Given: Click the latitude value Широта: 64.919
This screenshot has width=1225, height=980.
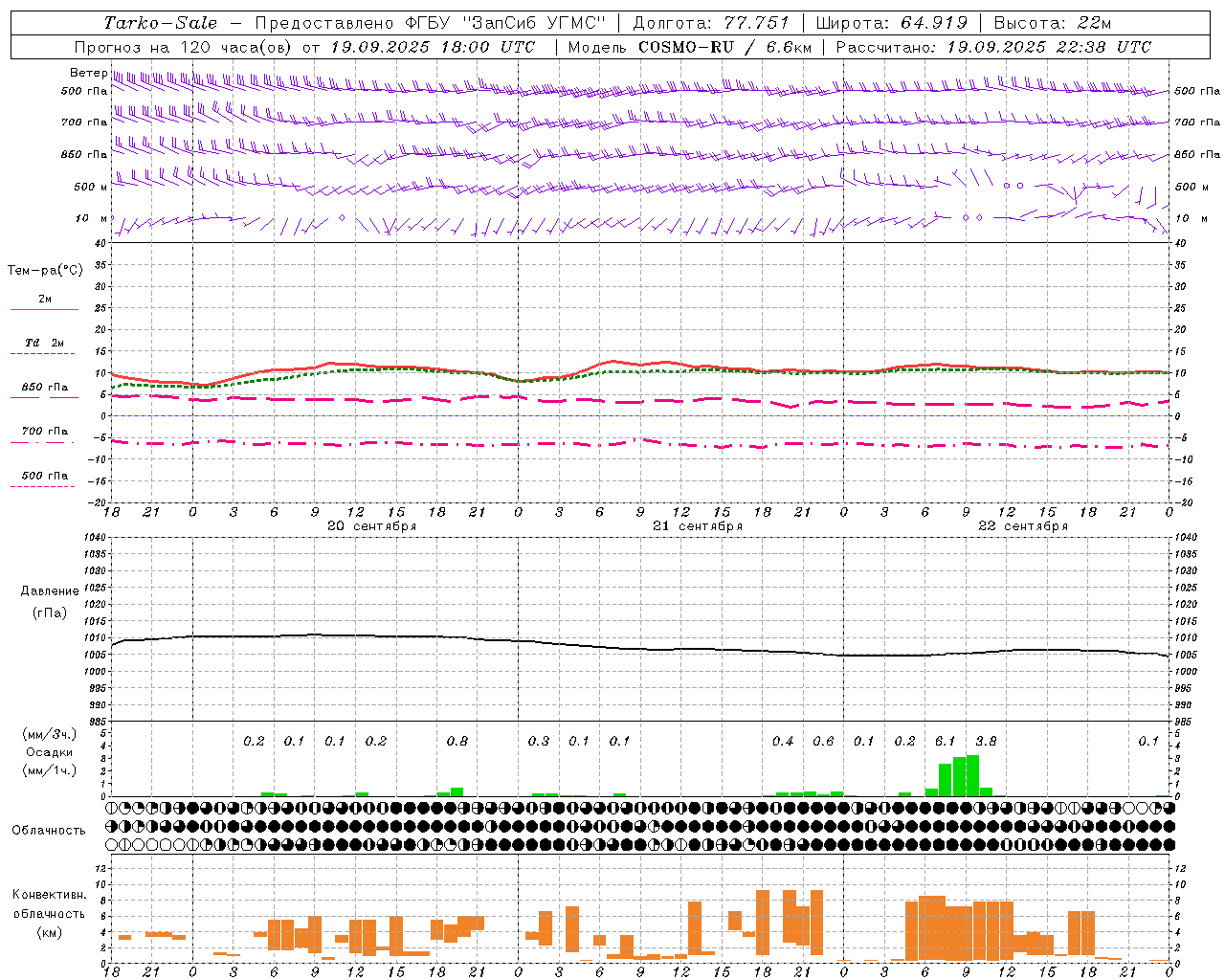Looking at the screenshot, I should (x=891, y=23).
